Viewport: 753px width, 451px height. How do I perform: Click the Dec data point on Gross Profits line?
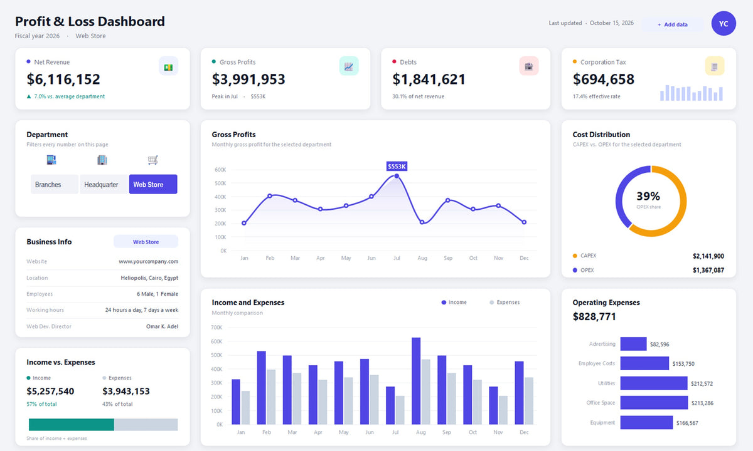pos(524,222)
